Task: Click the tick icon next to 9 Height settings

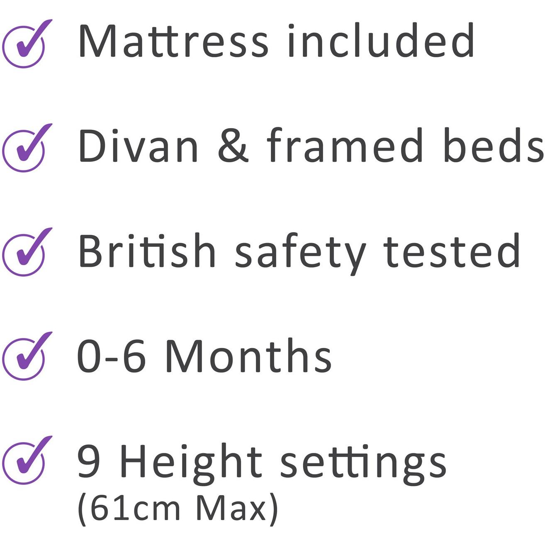Action: (24, 462)
